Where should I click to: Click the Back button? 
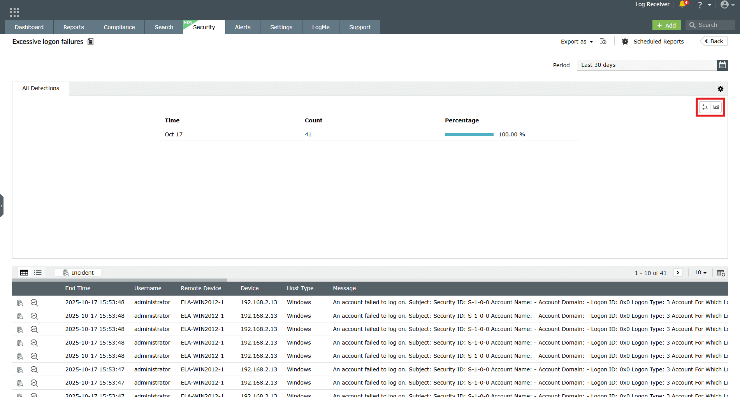click(x=714, y=41)
